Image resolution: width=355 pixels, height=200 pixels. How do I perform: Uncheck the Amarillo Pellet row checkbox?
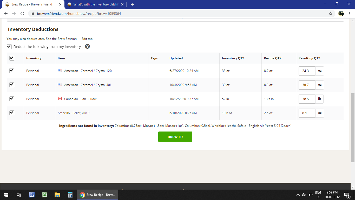pyautogui.click(x=12, y=113)
